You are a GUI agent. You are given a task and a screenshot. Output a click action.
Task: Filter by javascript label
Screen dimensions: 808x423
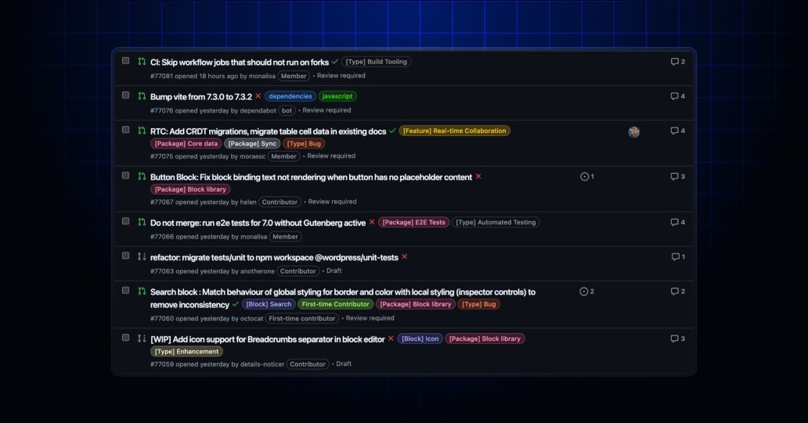coord(337,96)
